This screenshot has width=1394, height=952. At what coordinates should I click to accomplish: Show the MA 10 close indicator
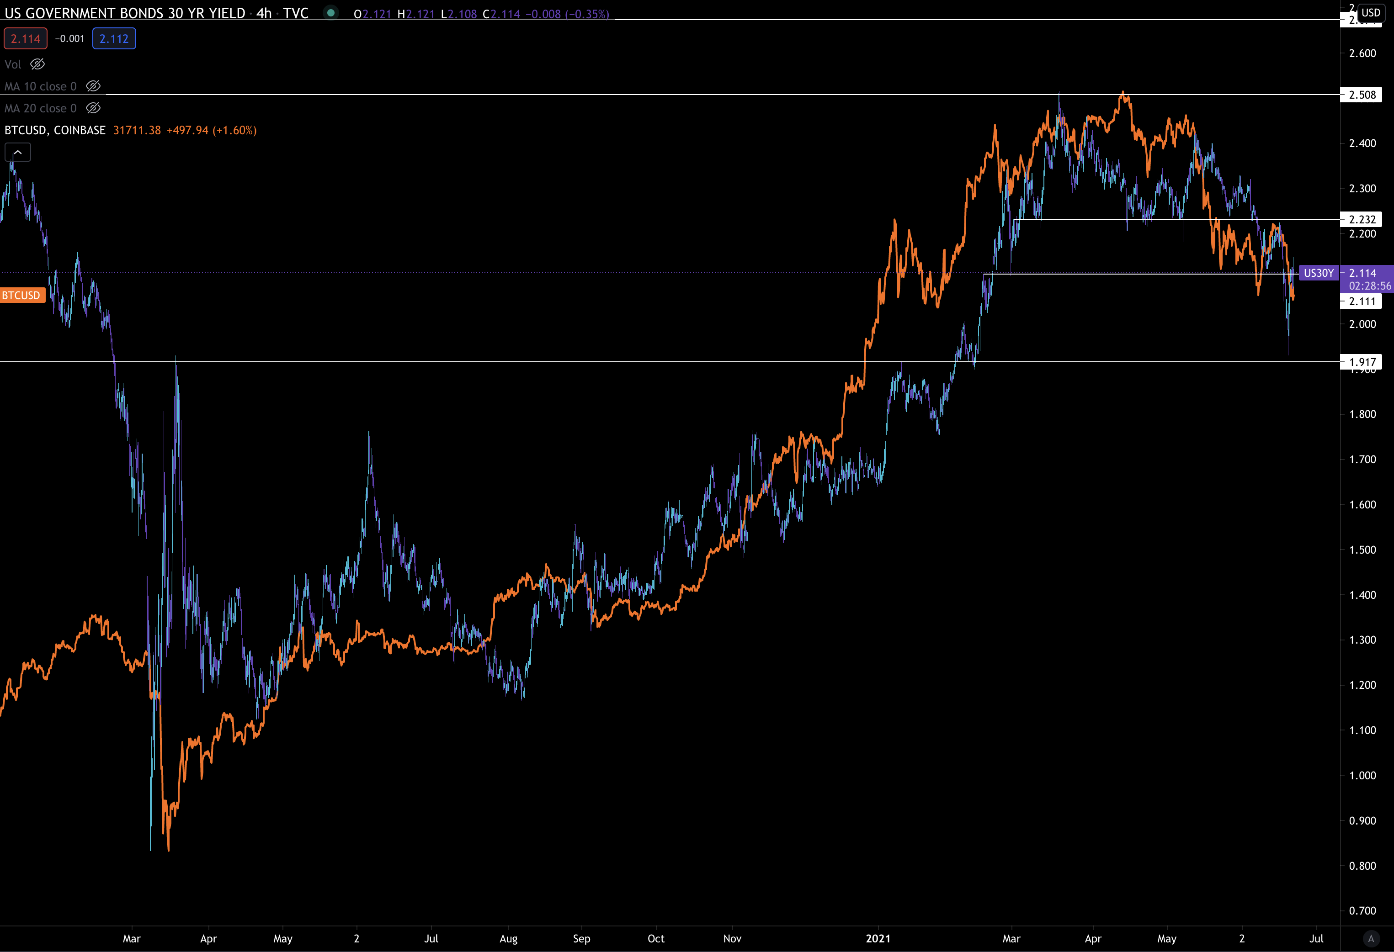pyautogui.click(x=93, y=86)
